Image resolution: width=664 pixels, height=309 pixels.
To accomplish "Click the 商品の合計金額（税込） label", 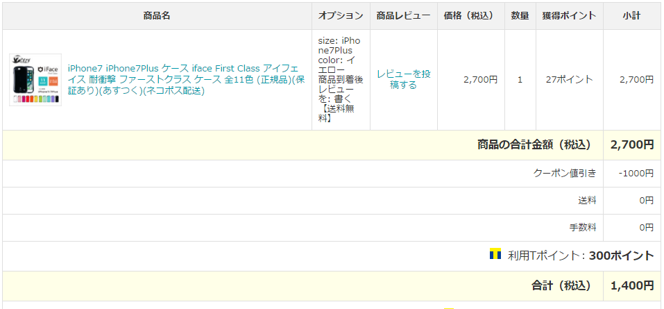I will tap(534, 145).
